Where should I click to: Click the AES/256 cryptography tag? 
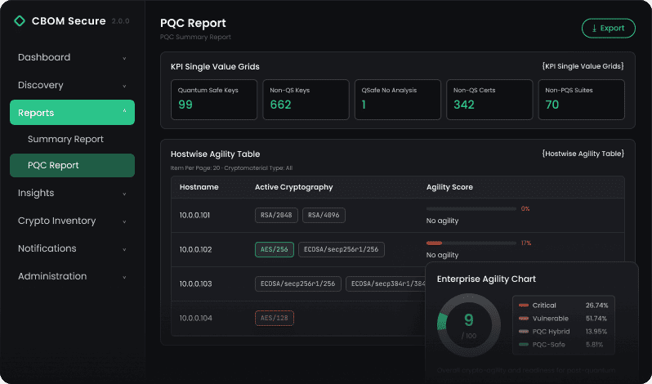click(275, 250)
